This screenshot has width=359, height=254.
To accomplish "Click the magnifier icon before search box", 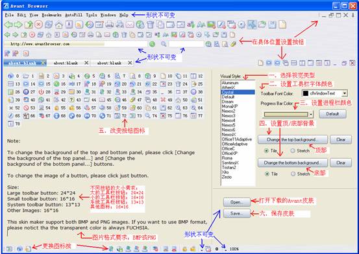I will (164, 44).
